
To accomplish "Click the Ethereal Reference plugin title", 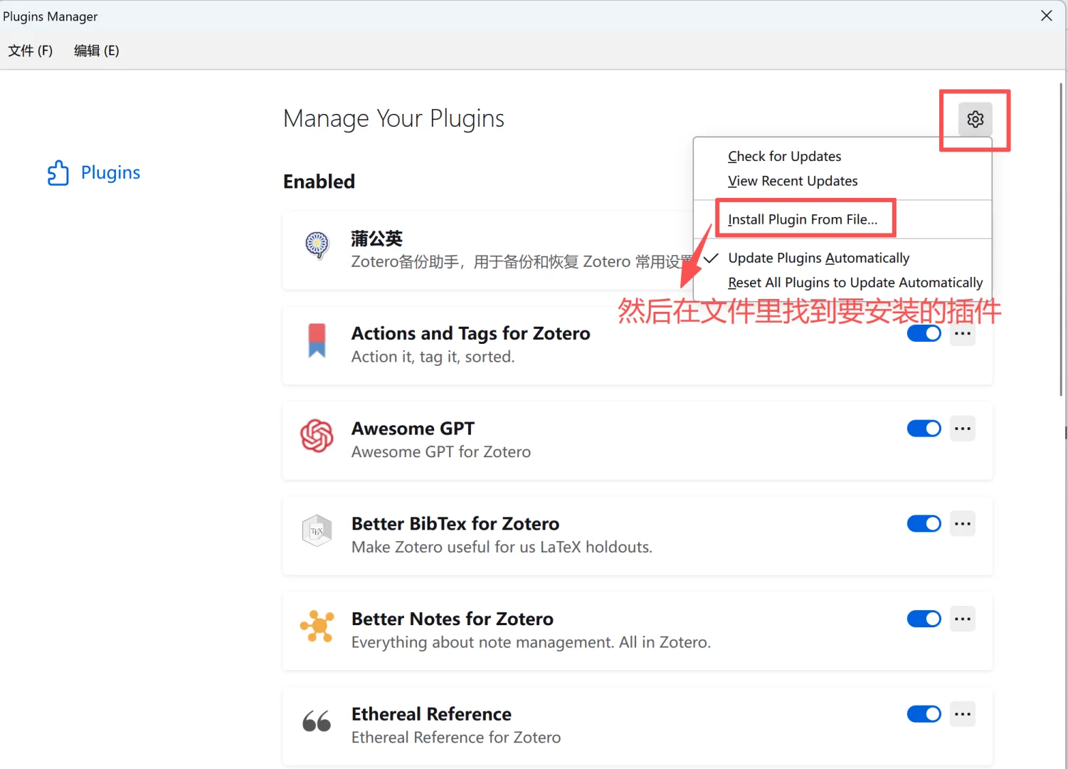I will (x=431, y=714).
